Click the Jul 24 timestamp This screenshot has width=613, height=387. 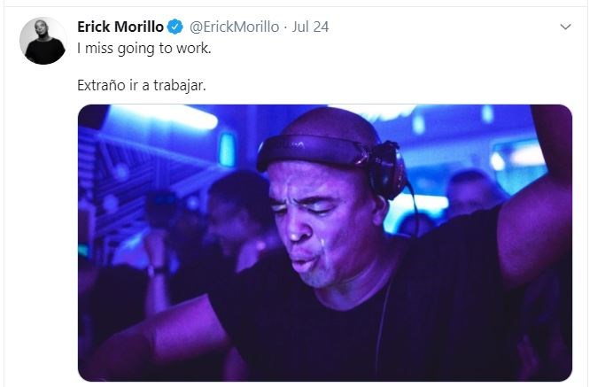pyautogui.click(x=310, y=27)
